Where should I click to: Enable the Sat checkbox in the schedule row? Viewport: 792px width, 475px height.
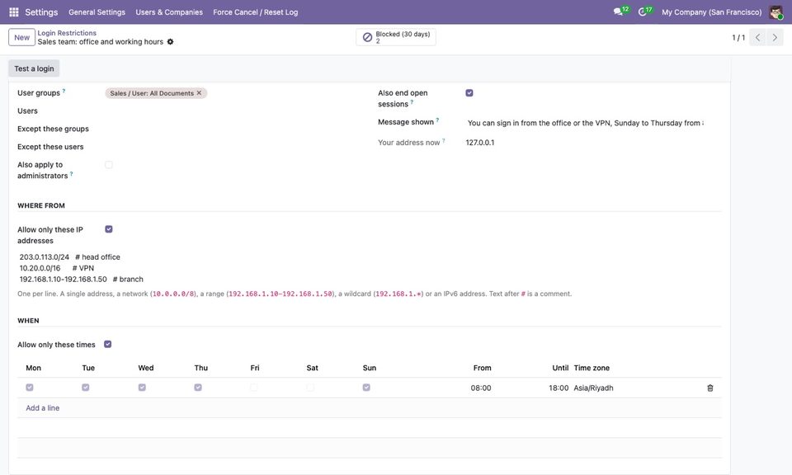pyautogui.click(x=310, y=388)
